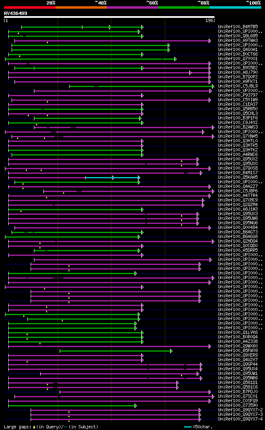Select hit UniRef100_B3P1F6
This screenshot has width=265, height=430.
coord(238,118)
